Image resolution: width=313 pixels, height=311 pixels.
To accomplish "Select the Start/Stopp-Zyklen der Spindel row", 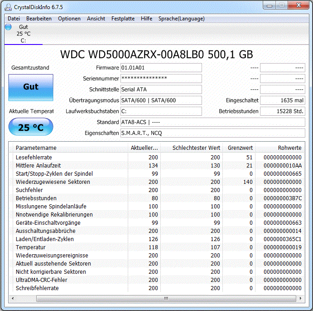I will point(157,174).
